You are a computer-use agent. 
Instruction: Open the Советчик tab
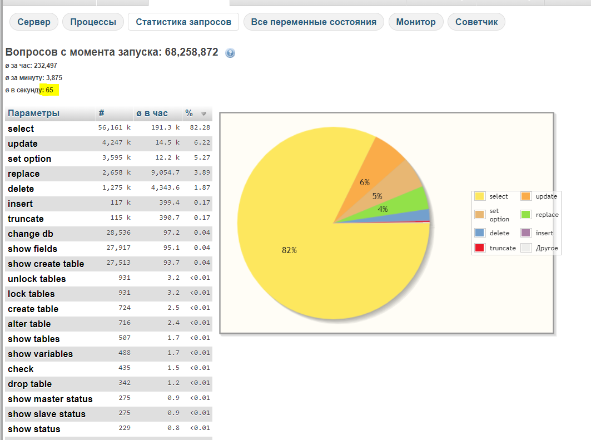coord(476,22)
